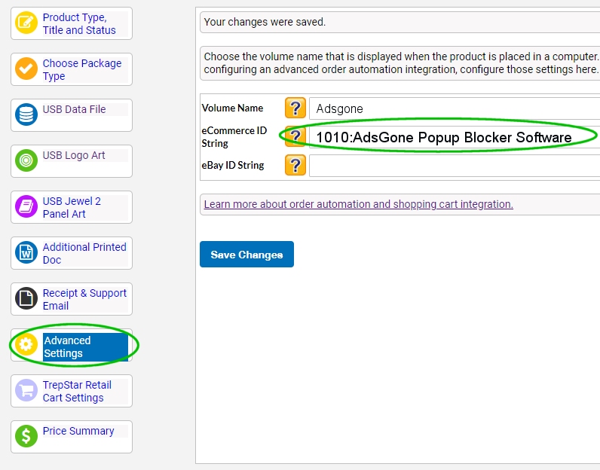Image resolution: width=600 pixels, height=470 pixels.
Task: Click the eBay ID String label
Action: 233,165
